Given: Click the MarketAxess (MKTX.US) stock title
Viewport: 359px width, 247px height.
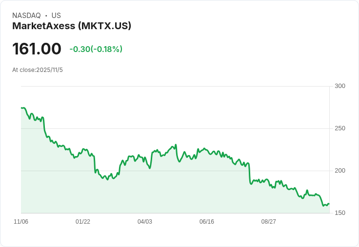Looking at the screenshot, I should click(x=72, y=26).
